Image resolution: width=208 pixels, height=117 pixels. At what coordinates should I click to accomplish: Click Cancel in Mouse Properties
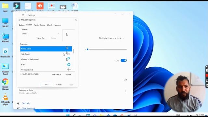point(59,84)
